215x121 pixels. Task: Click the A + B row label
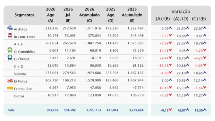[x=18, y=44]
